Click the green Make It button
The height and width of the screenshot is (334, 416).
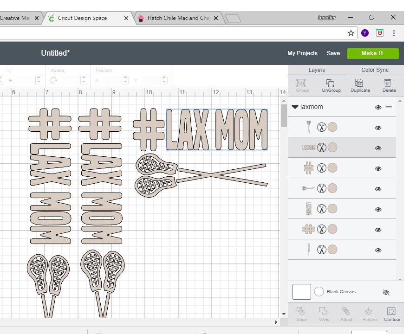(x=373, y=53)
